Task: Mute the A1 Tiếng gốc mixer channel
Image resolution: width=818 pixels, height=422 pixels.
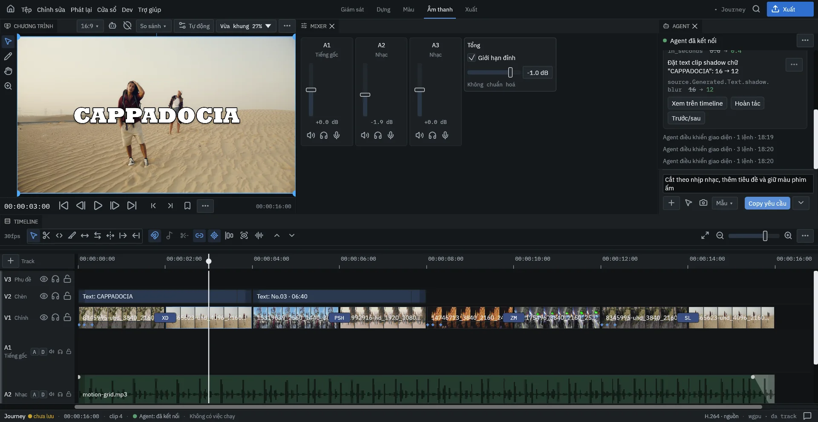Action: pos(311,135)
